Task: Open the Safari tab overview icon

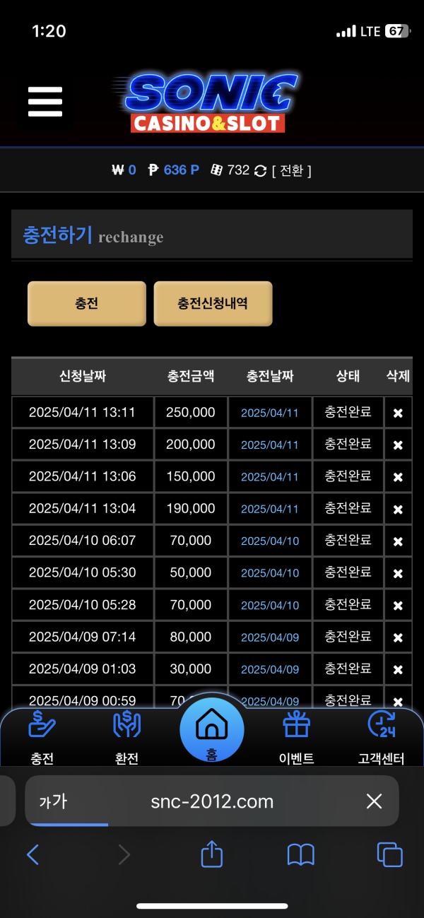Action: pyautogui.click(x=389, y=854)
